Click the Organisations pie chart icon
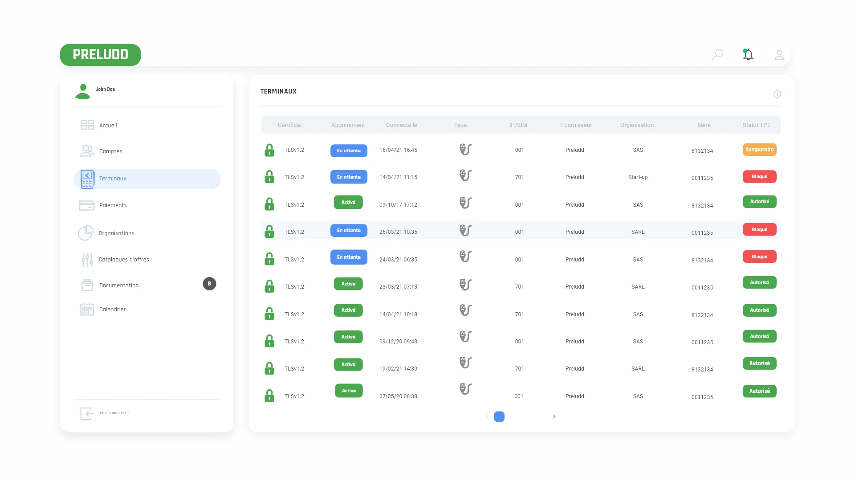 pyautogui.click(x=85, y=233)
